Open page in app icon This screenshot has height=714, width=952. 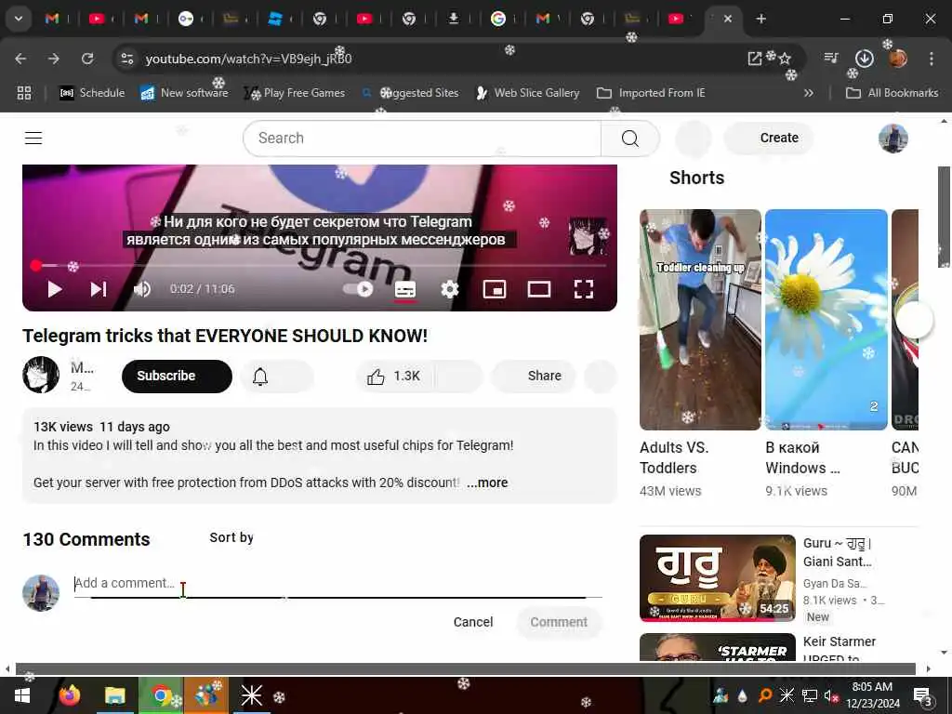tap(755, 59)
